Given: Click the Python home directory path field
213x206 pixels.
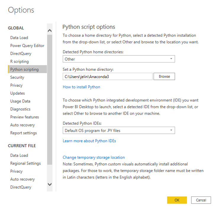Looking at the screenshot, I should (108, 76).
